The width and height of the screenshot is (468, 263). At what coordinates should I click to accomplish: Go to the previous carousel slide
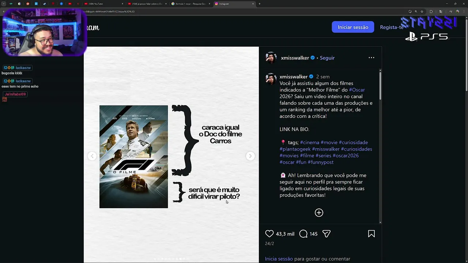(x=92, y=156)
